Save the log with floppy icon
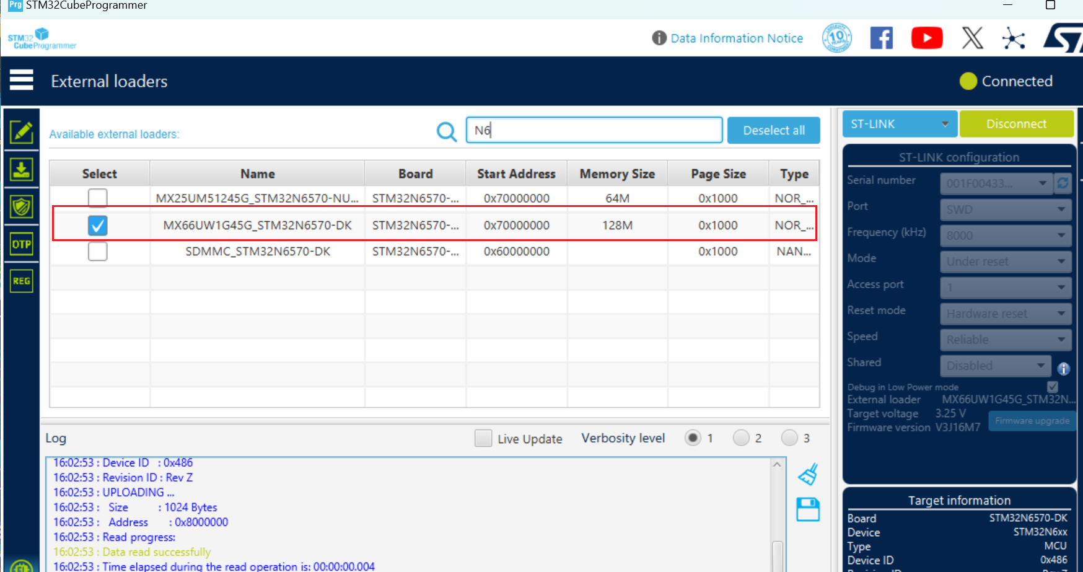 [808, 509]
